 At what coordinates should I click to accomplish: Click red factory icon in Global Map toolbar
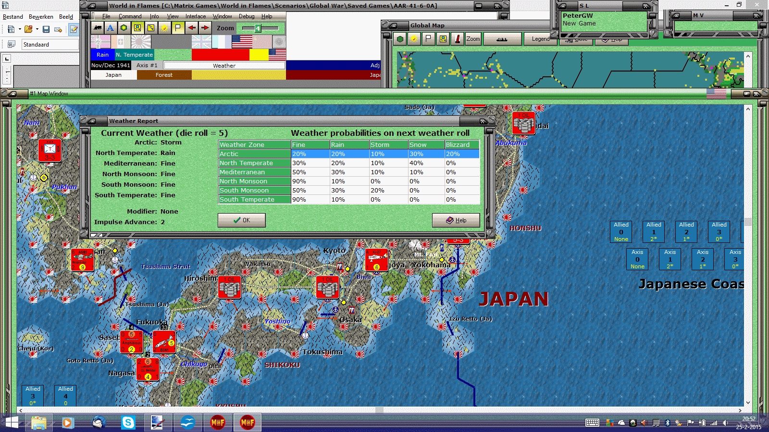point(457,39)
